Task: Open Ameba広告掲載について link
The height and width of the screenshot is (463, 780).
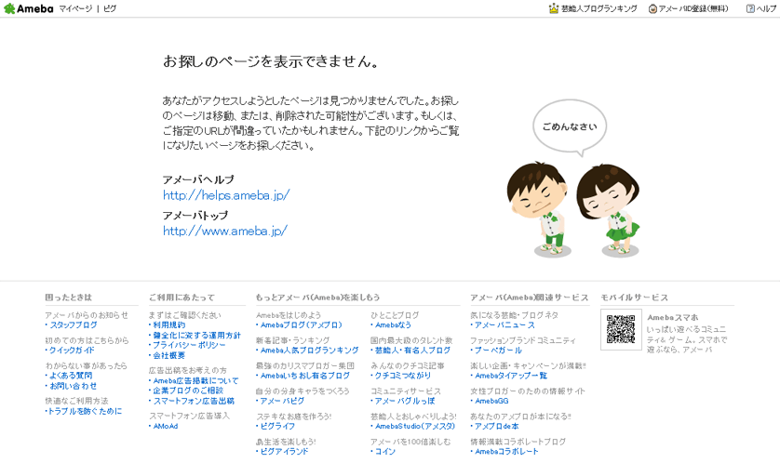Action: click(196, 381)
